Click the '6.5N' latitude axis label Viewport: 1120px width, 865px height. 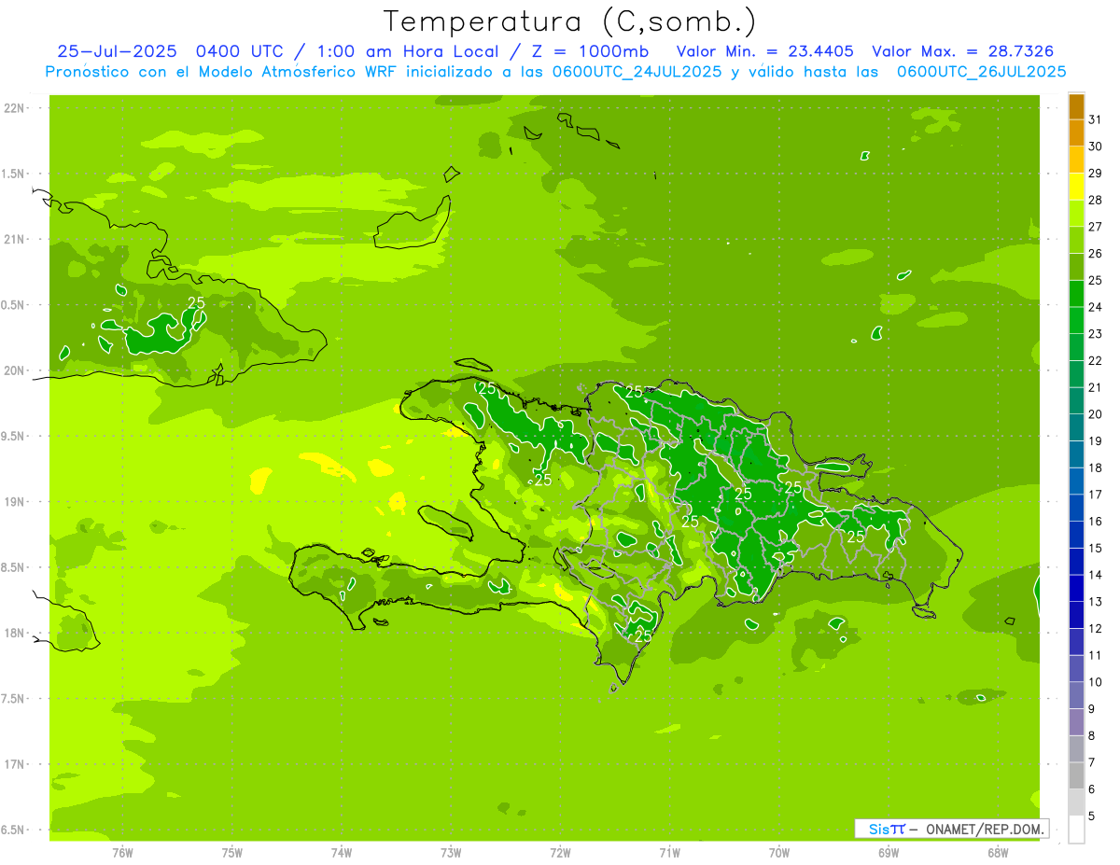coord(12,830)
